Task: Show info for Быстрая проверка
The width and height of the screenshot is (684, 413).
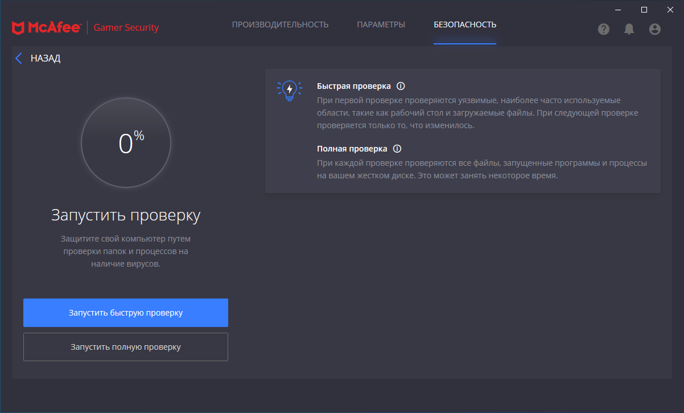Action: click(401, 86)
